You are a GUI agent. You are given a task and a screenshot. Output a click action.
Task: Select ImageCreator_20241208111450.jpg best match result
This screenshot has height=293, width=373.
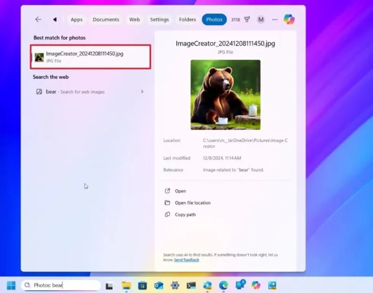pos(90,57)
